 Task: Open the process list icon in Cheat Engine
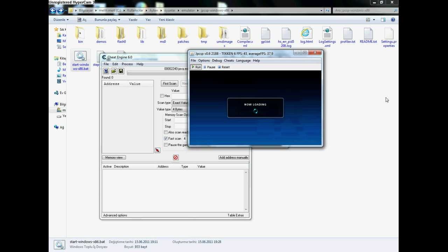click(x=106, y=71)
